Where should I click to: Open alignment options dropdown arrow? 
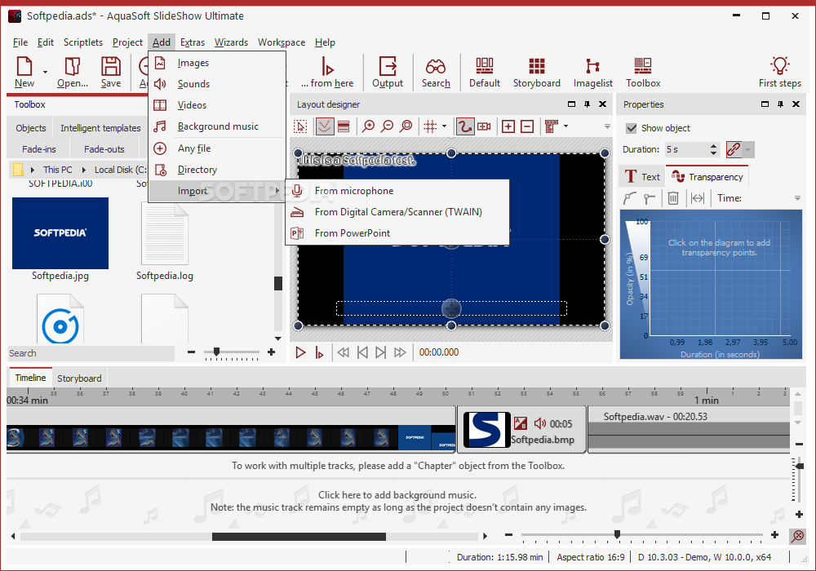click(565, 126)
